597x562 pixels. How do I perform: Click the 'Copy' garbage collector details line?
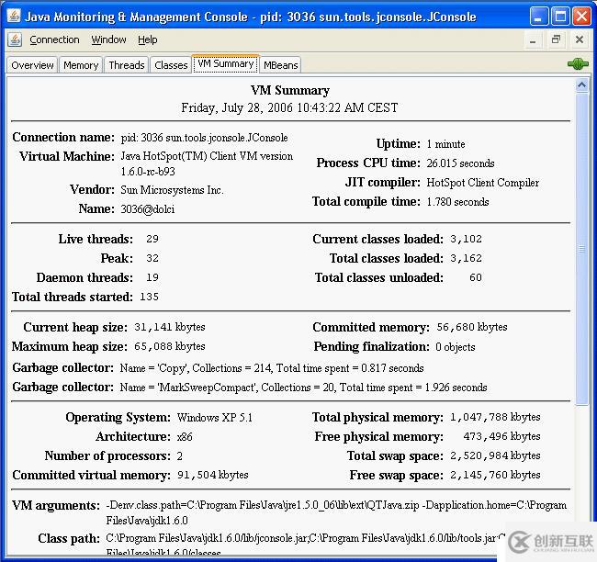point(272,368)
